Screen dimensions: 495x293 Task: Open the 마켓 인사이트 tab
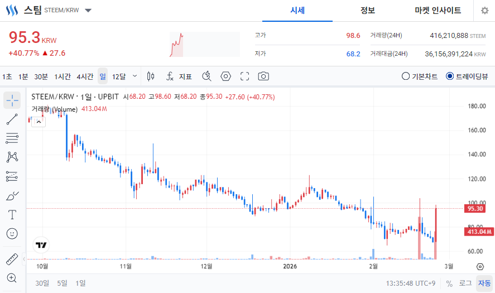point(438,11)
